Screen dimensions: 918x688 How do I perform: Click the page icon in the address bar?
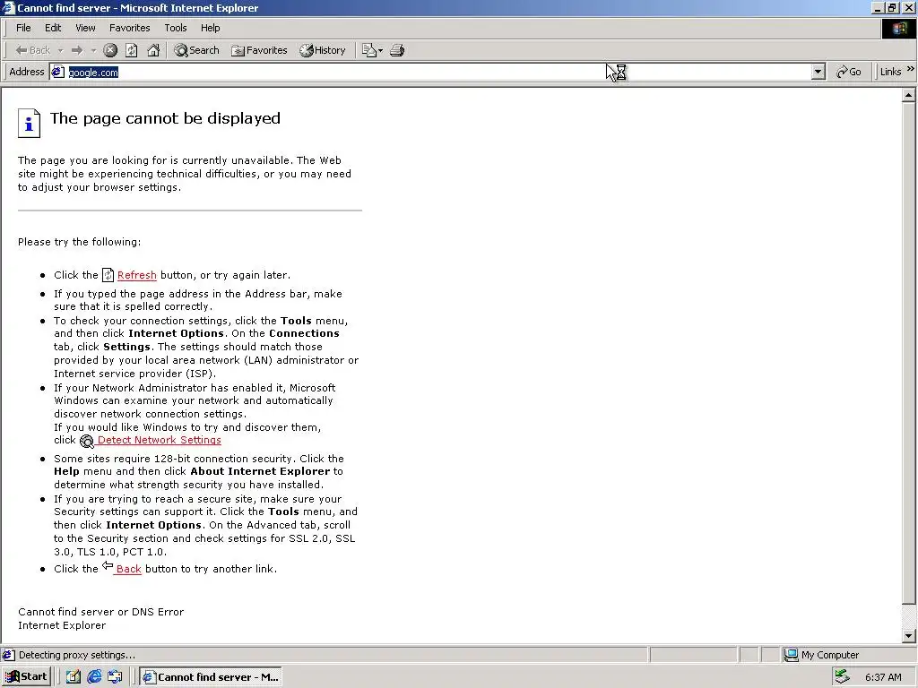pyautogui.click(x=58, y=72)
